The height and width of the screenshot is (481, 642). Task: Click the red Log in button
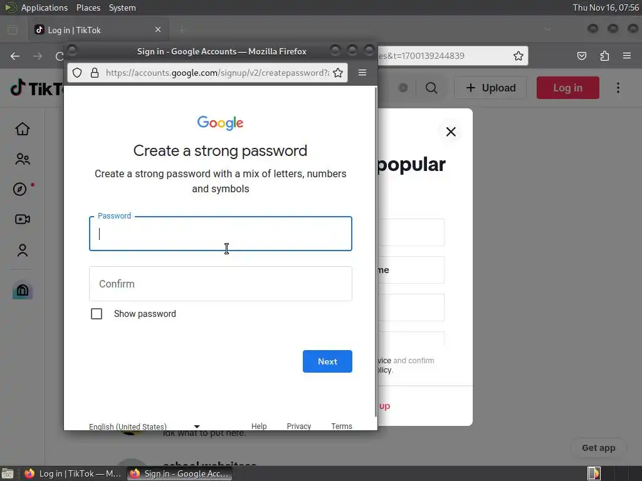pyautogui.click(x=568, y=88)
